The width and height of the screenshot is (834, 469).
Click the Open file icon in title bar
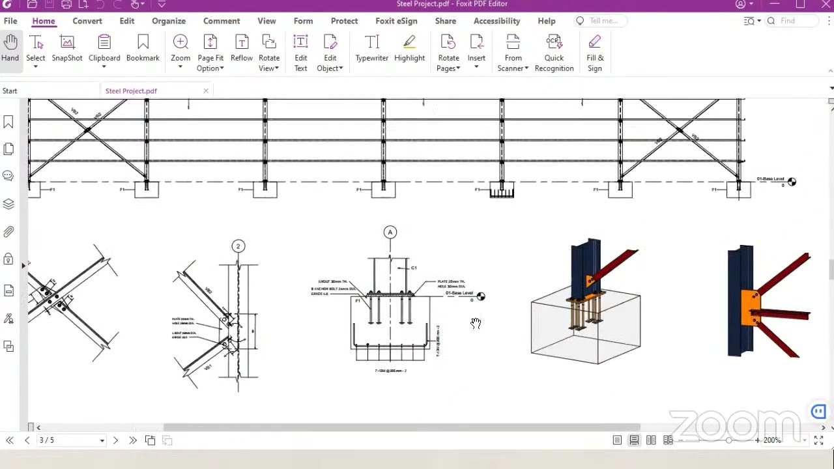pyautogui.click(x=33, y=4)
